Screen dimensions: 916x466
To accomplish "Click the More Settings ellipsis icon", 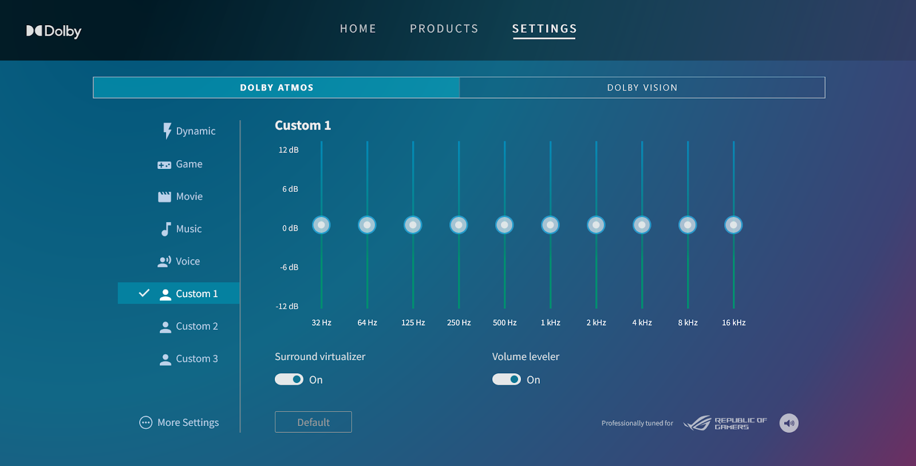I will coord(146,422).
